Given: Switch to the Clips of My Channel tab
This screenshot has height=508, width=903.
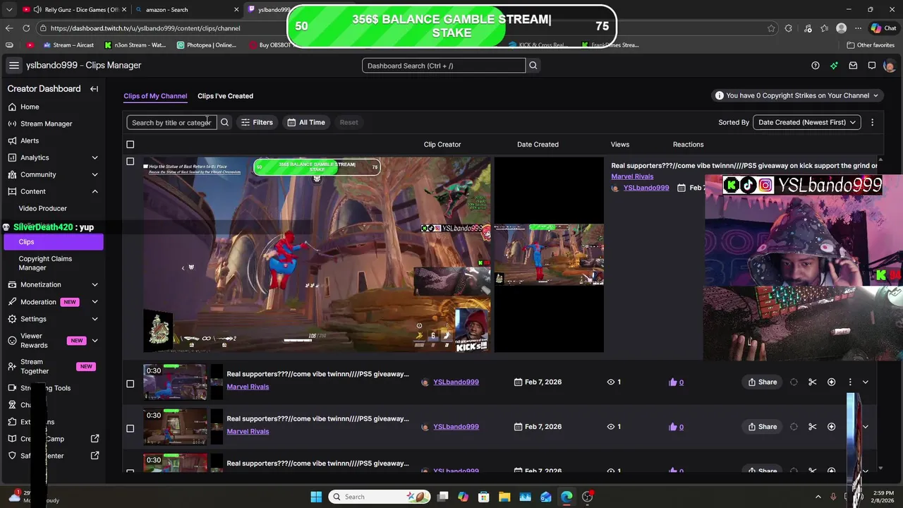Looking at the screenshot, I should [x=155, y=96].
